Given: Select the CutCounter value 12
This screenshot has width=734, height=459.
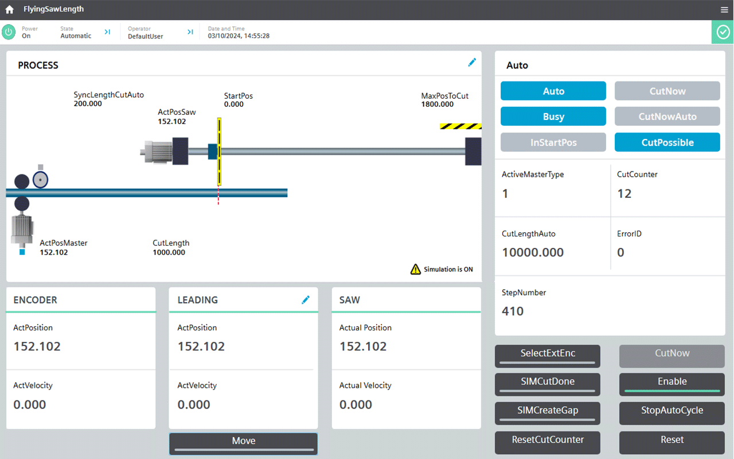Looking at the screenshot, I should click(x=624, y=194).
